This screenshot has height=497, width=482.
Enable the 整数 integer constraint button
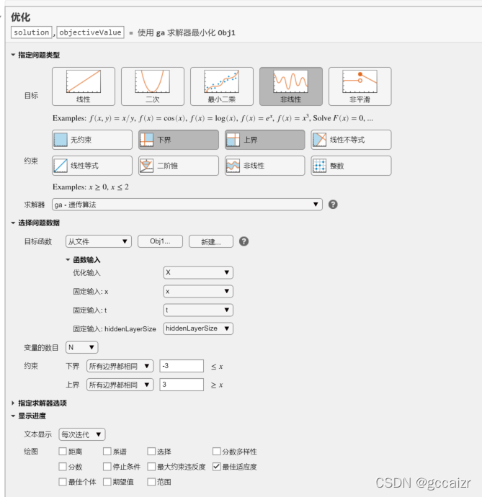(x=351, y=166)
